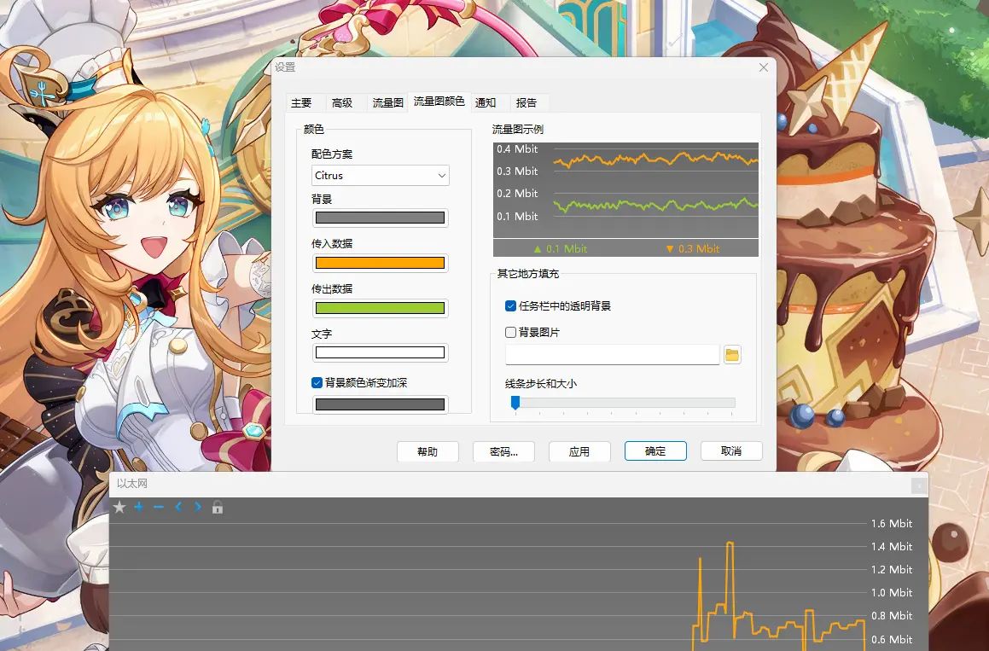
Task: Click the 线条步长和大小 slider handle
Action: (x=515, y=403)
